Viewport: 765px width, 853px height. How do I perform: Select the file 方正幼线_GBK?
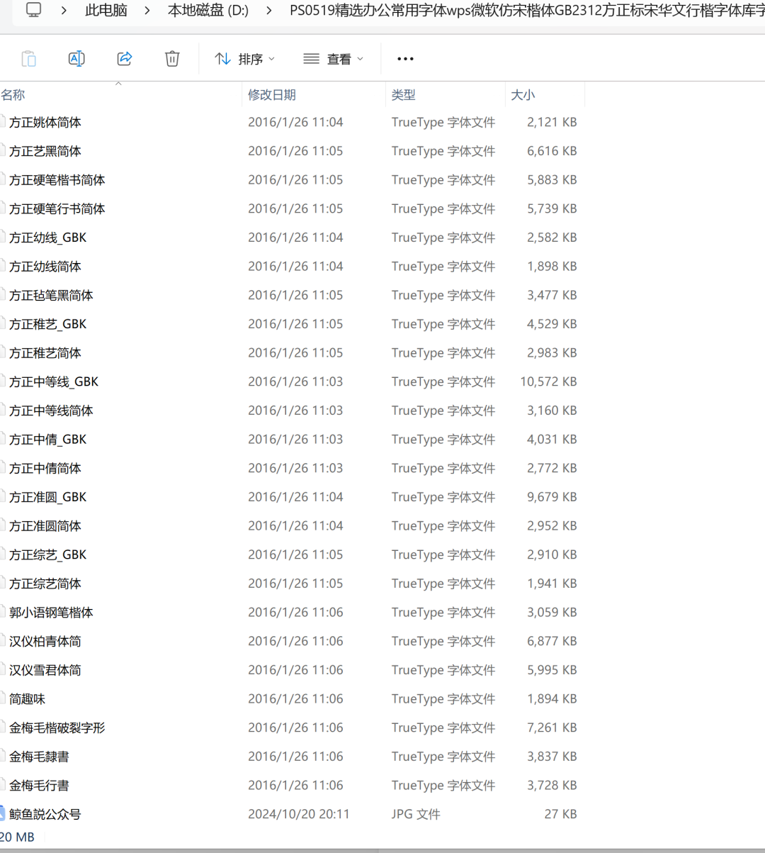[x=48, y=238]
